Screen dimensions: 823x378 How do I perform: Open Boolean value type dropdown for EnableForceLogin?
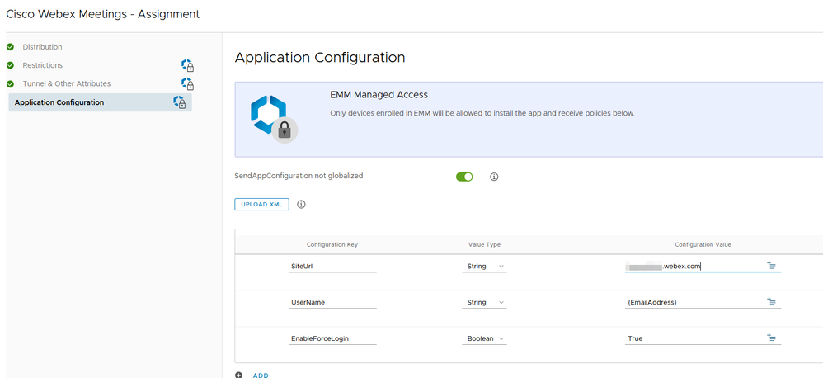point(484,339)
